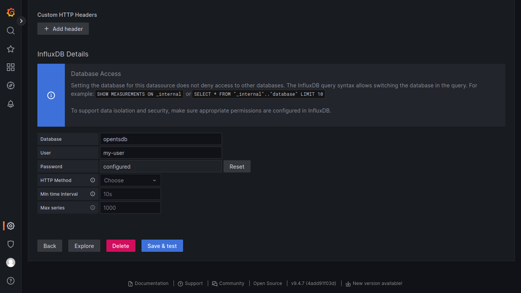Click the Grafana logo home icon
Image resolution: width=521 pixels, height=293 pixels.
[x=11, y=12]
